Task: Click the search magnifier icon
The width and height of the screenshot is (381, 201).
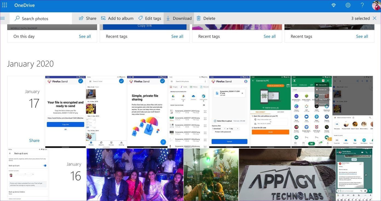Action: (x=17, y=18)
